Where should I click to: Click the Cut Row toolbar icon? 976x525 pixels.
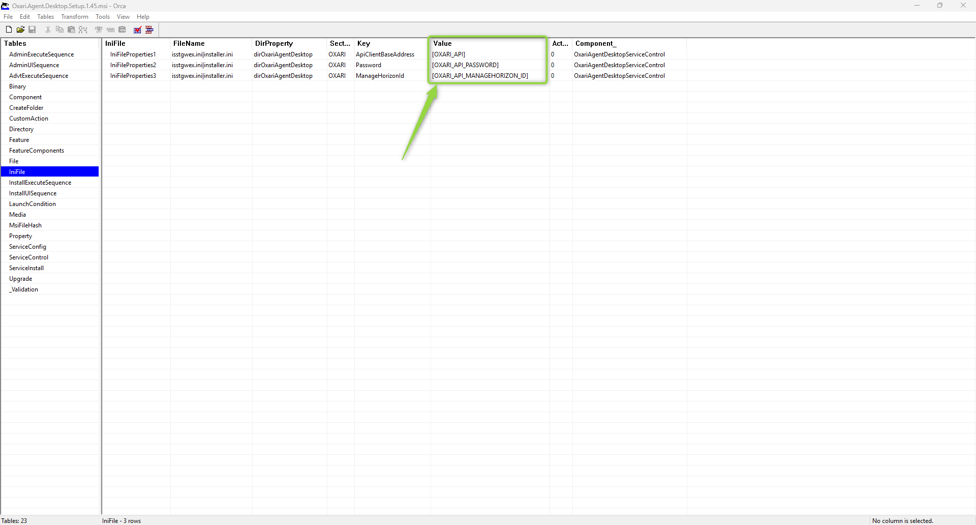99,30
